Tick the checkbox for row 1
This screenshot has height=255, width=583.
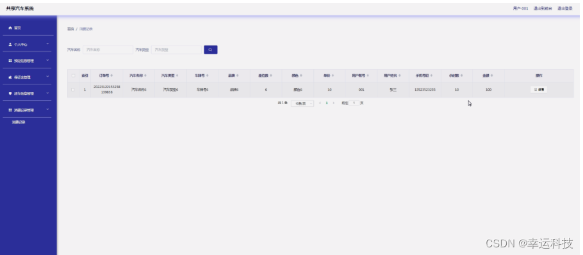(73, 89)
